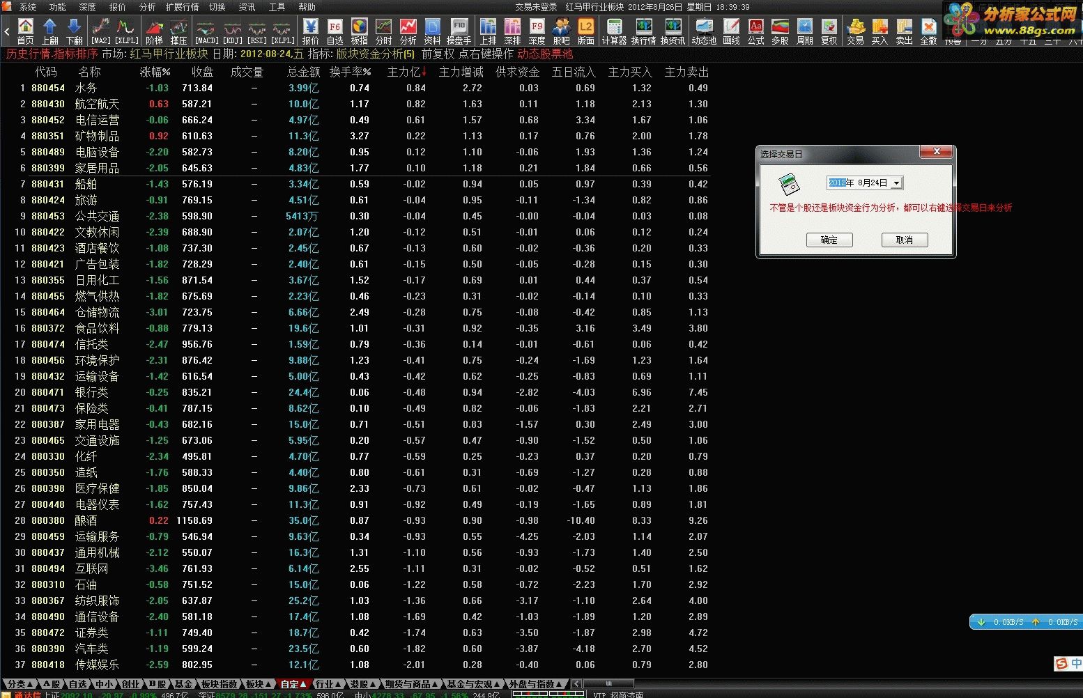Select the 880380 酿酒 row
1083x698 pixels.
pos(355,520)
